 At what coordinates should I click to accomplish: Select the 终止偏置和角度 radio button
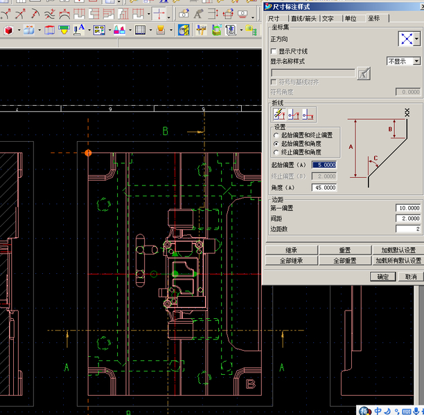coord(276,152)
